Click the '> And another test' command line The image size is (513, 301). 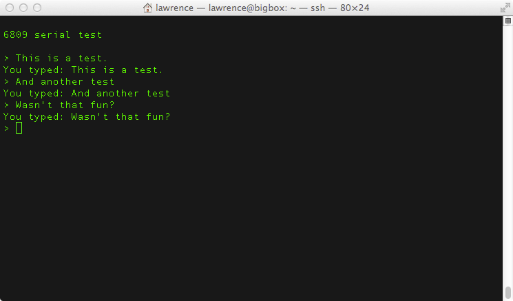click(x=59, y=82)
